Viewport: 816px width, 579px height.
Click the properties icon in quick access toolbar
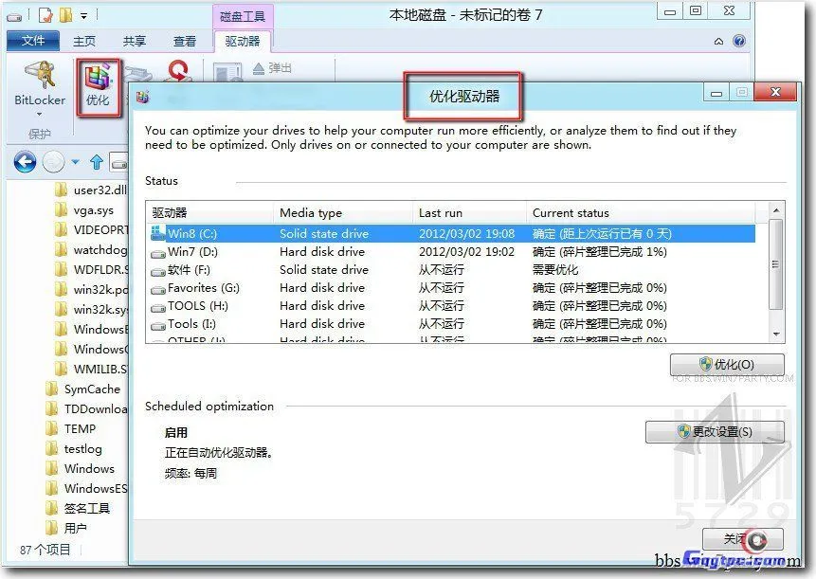[x=44, y=15]
